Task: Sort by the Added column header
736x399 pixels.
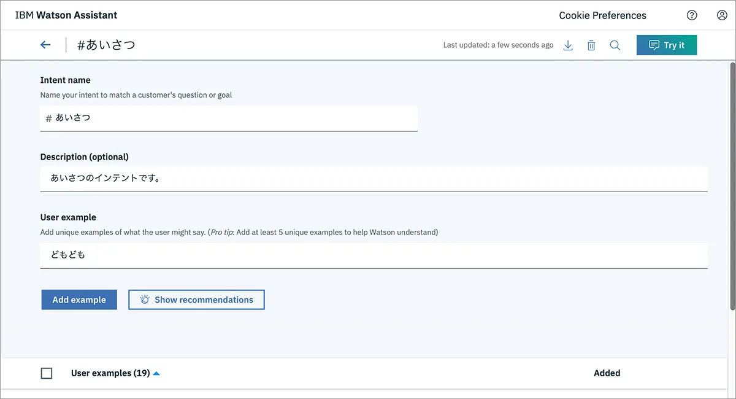Action: (607, 373)
